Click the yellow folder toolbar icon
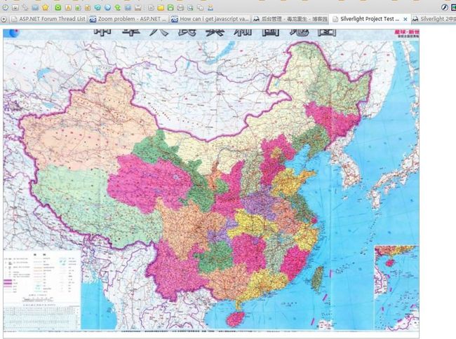Viewport: 456px width, 339px height. [161, 8]
